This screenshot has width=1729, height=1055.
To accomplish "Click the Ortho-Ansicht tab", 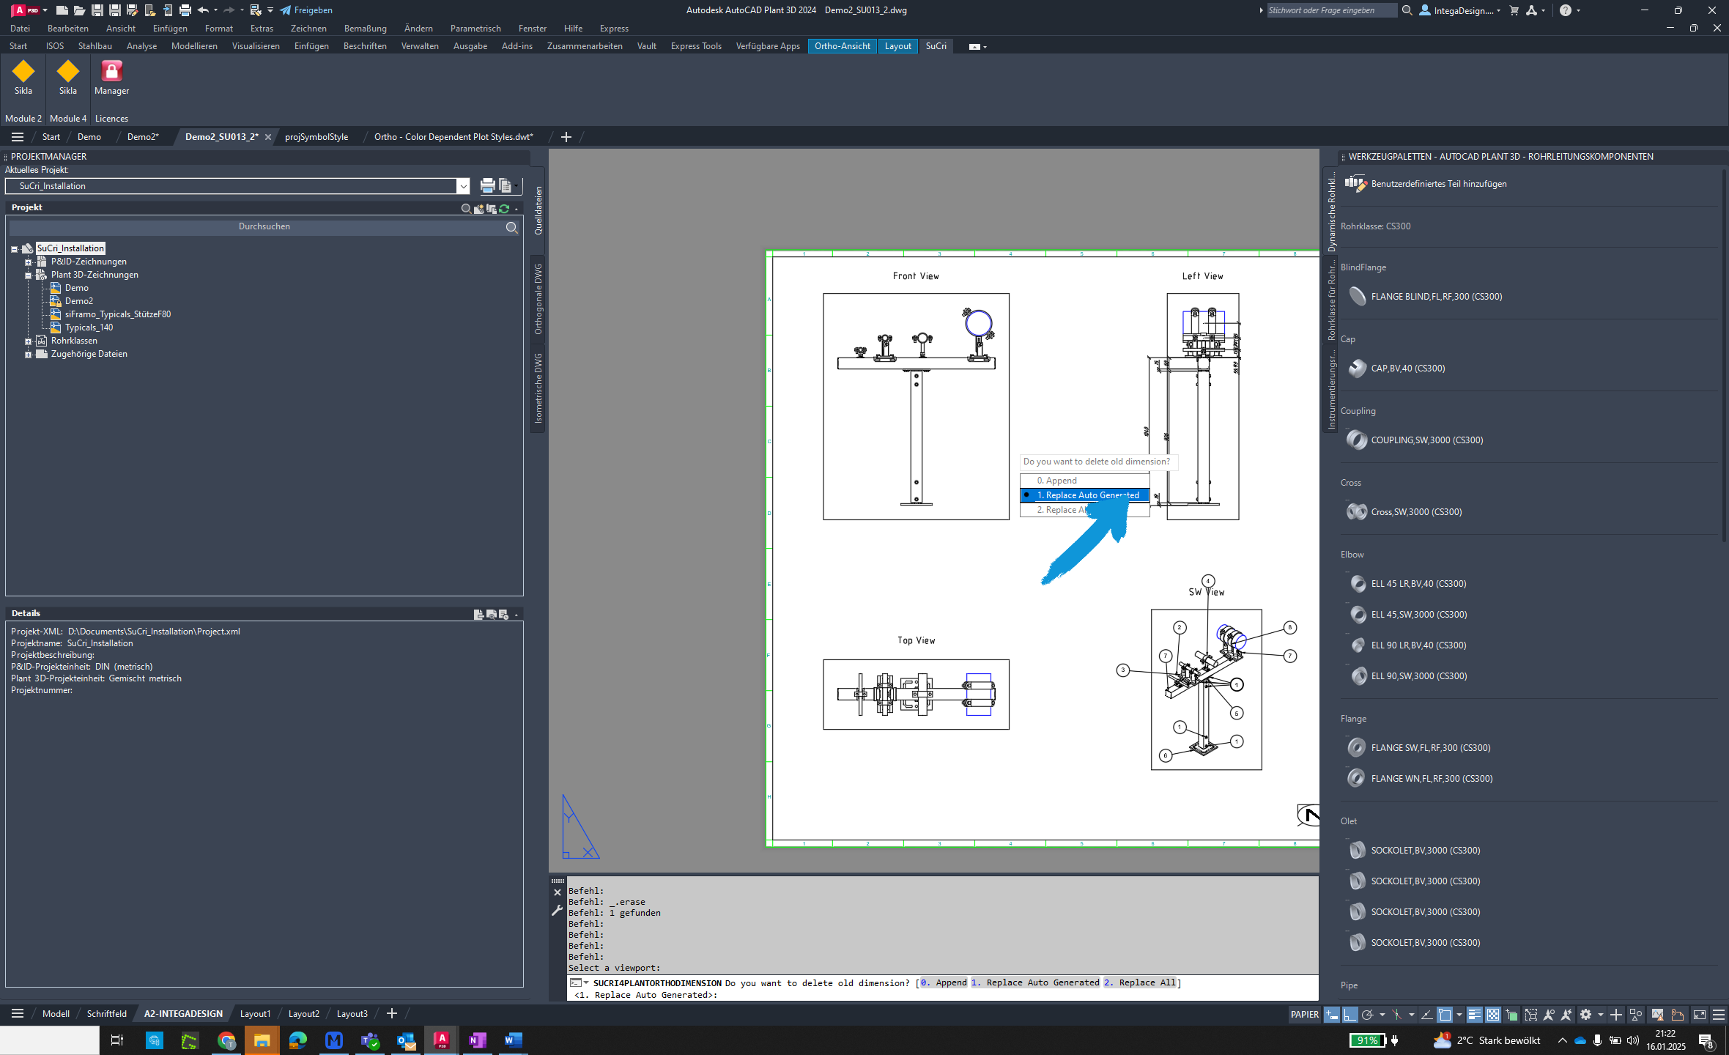I will click(843, 45).
